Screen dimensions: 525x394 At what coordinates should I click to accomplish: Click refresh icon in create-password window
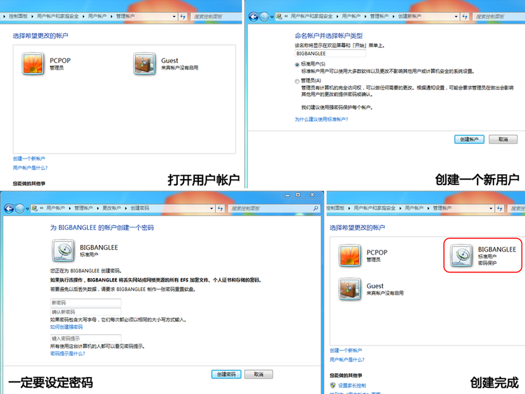[x=220, y=209]
